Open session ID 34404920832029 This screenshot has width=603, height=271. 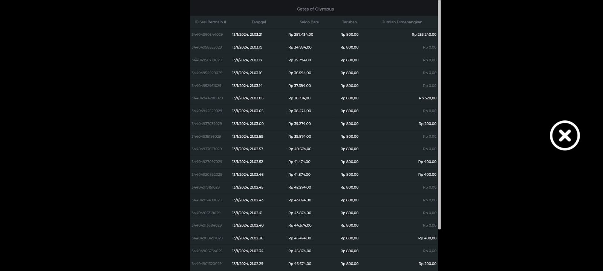pos(207,175)
